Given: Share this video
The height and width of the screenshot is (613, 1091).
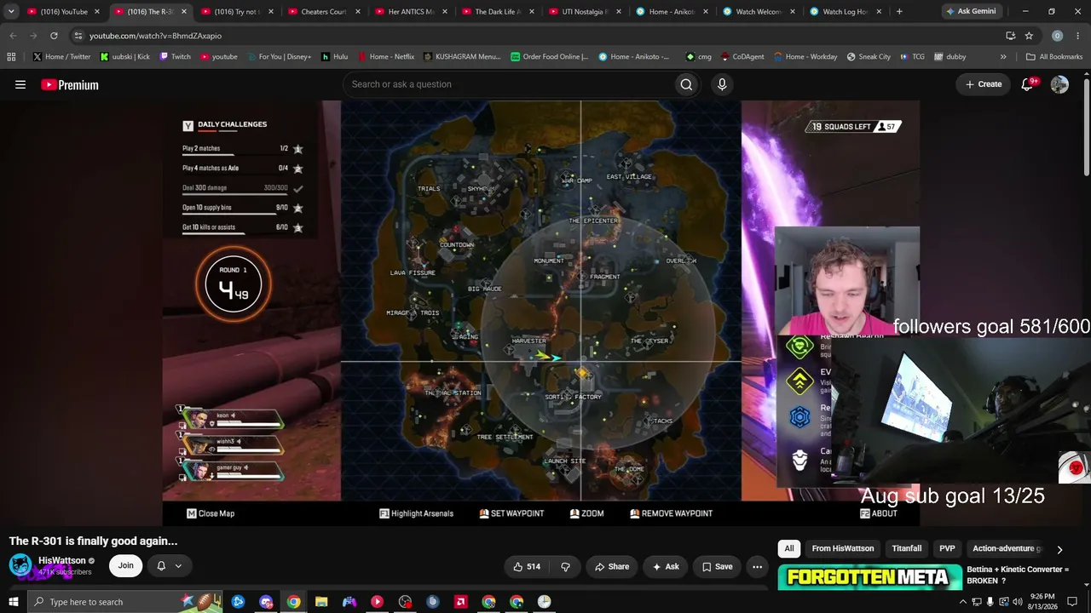Looking at the screenshot, I should [612, 566].
